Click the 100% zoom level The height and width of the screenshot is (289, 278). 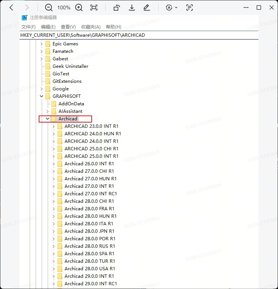[x=64, y=7]
